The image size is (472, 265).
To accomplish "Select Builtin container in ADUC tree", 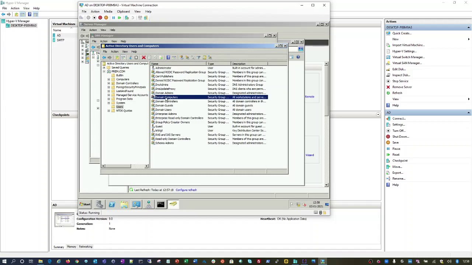I will [x=119, y=75].
